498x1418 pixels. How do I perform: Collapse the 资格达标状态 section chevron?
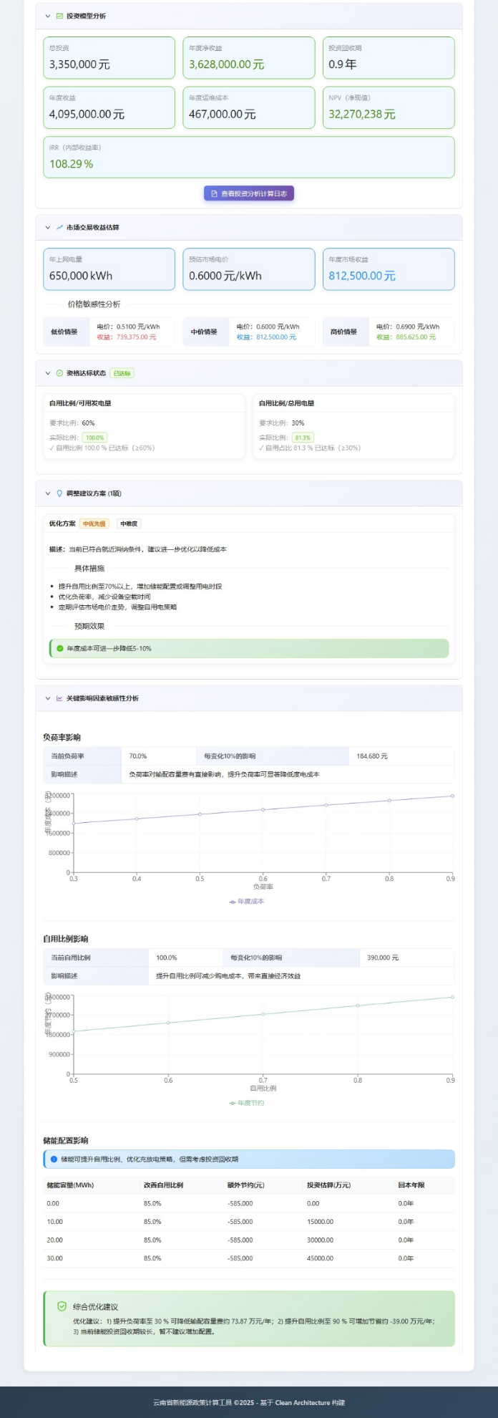click(48, 373)
